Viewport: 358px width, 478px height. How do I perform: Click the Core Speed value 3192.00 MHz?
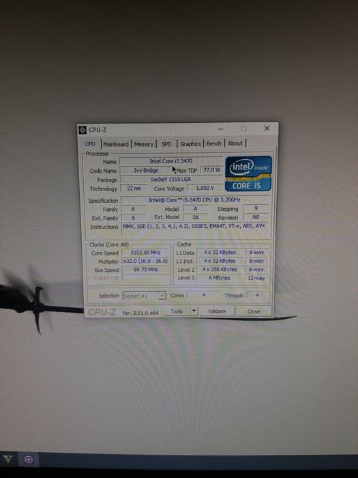pyautogui.click(x=145, y=253)
